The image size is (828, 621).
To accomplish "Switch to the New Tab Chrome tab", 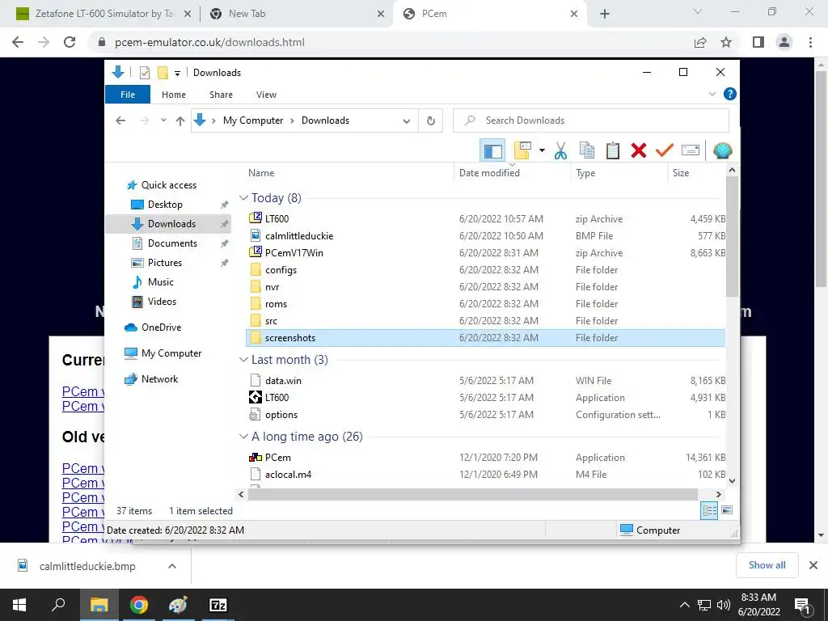I will [x=296, y=14].
